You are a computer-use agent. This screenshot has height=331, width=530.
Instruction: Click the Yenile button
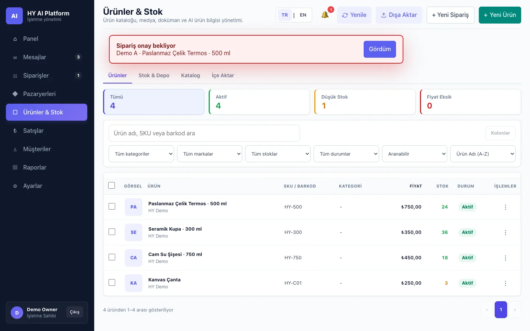(x=354, y=15)
